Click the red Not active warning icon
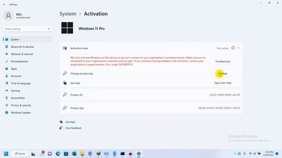The width and height of the screenshot is (282, 158). (x=233, y=48)
